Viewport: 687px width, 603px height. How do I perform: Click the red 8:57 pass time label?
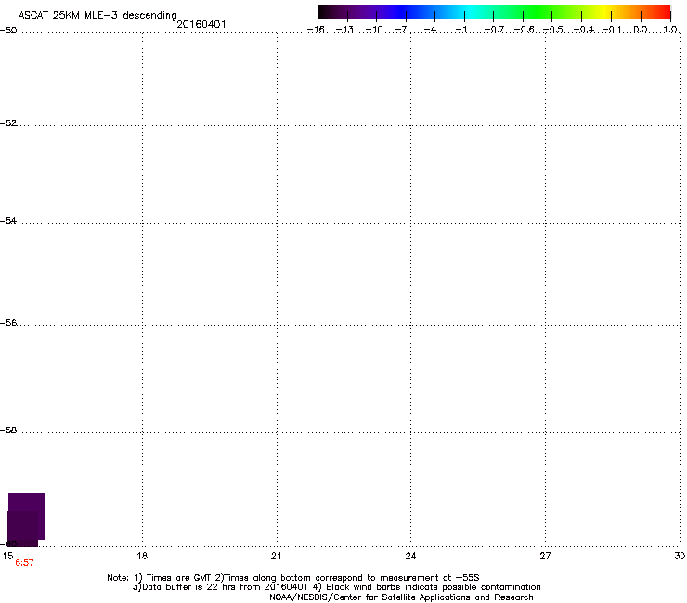tap(24, 563)
